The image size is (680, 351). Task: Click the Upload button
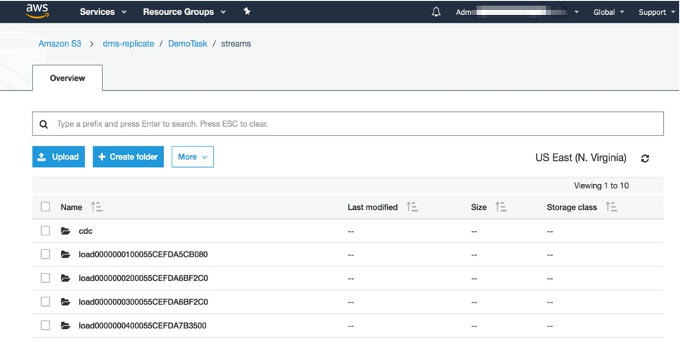59,156
